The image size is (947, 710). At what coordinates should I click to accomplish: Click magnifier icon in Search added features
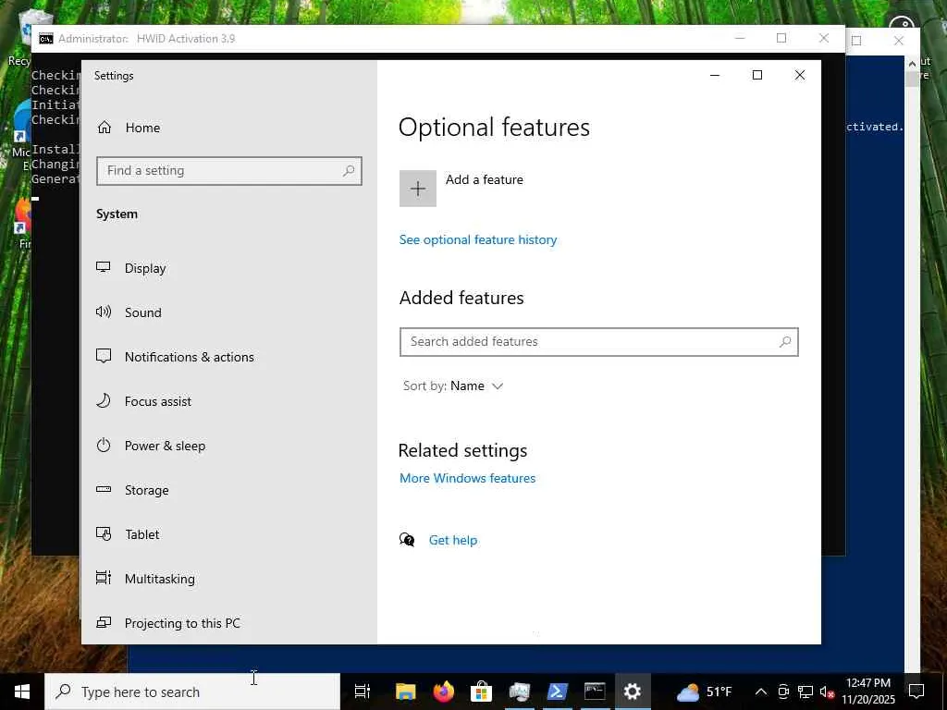click(x=785, y=342)
